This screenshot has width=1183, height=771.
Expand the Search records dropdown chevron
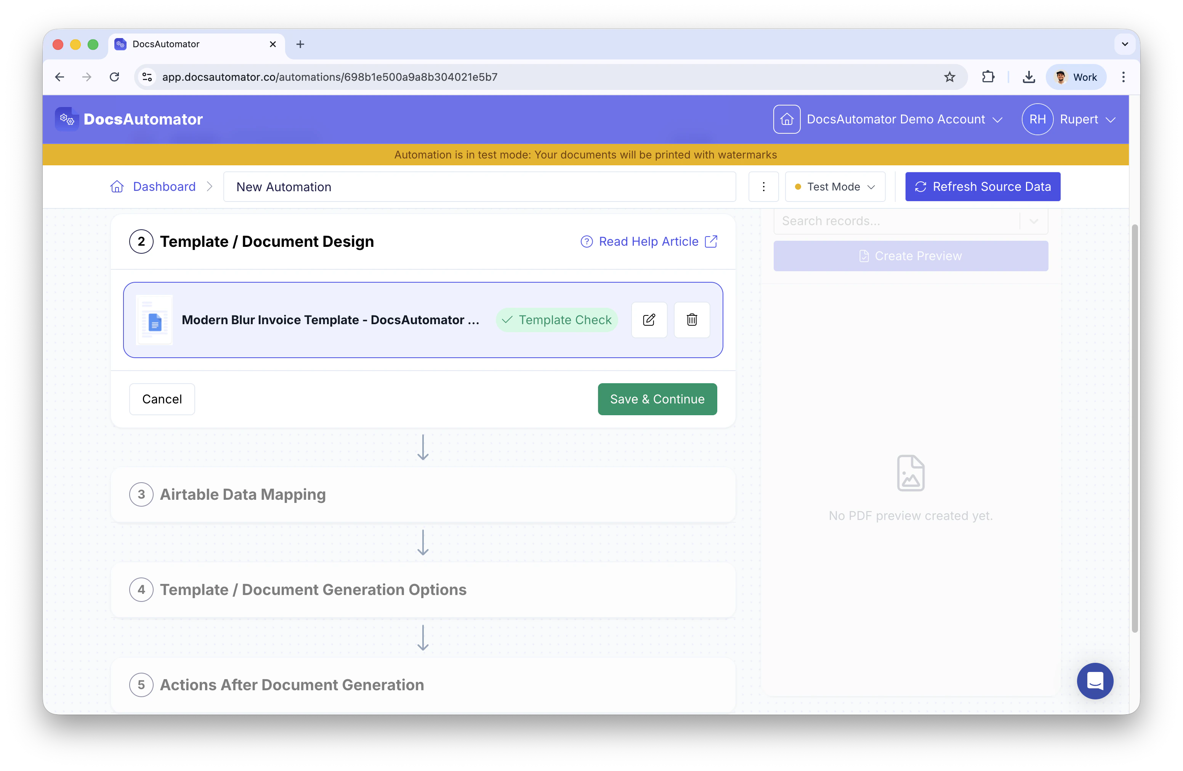pyautogui.click(x=1034, y=221)
